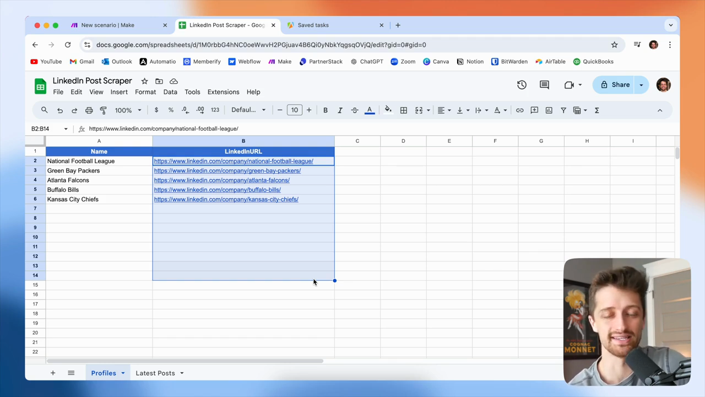Star the LinkedIn Post Scraper document

click(144, 81)
